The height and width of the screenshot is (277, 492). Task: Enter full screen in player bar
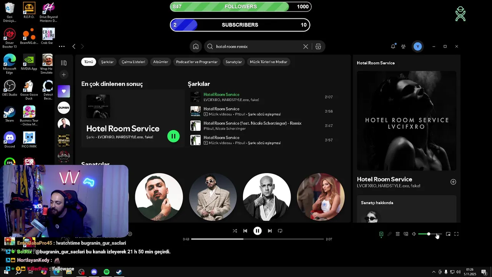click(x=456, y=234)
